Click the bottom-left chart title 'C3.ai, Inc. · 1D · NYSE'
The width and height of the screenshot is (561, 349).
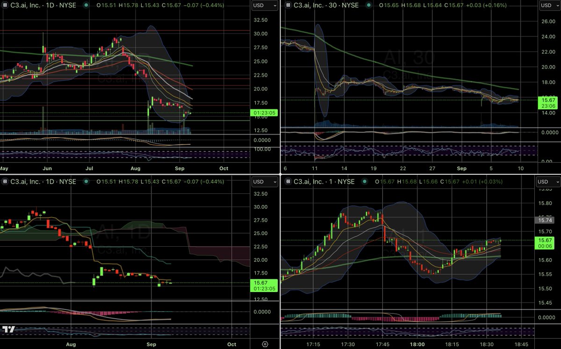[x=44, y=182]
